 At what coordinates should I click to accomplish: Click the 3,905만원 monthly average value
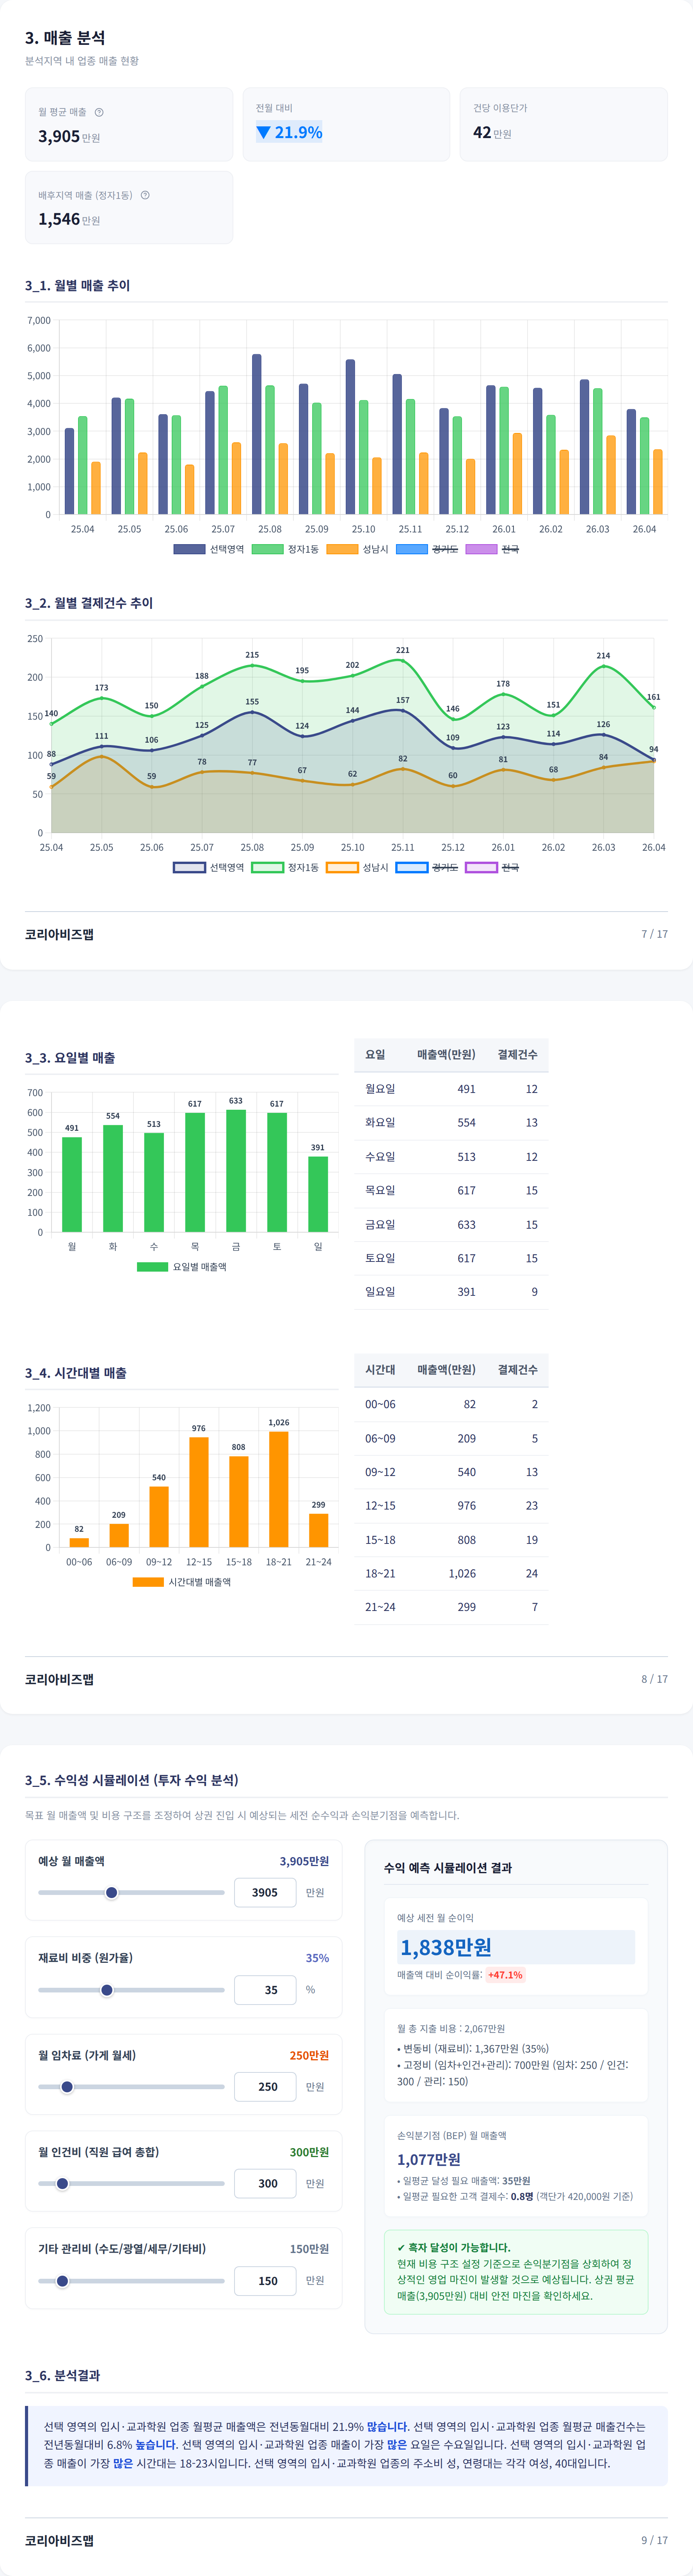point(69,136)
